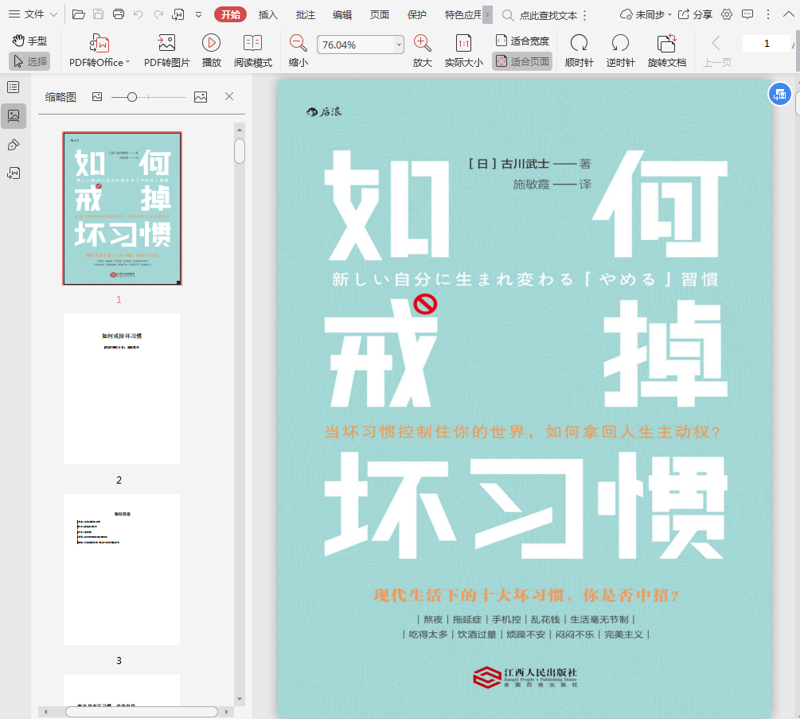Click the rotate clockwise (顺时针) icon
This screenshot has width=800, height=719.
(579, 44)
